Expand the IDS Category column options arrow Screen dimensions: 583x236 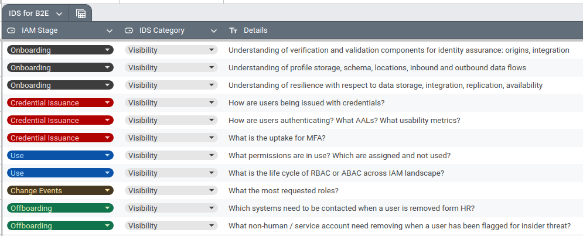pos(214,30)
